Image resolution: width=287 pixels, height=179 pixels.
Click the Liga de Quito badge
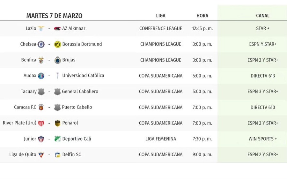click(41, 155)
